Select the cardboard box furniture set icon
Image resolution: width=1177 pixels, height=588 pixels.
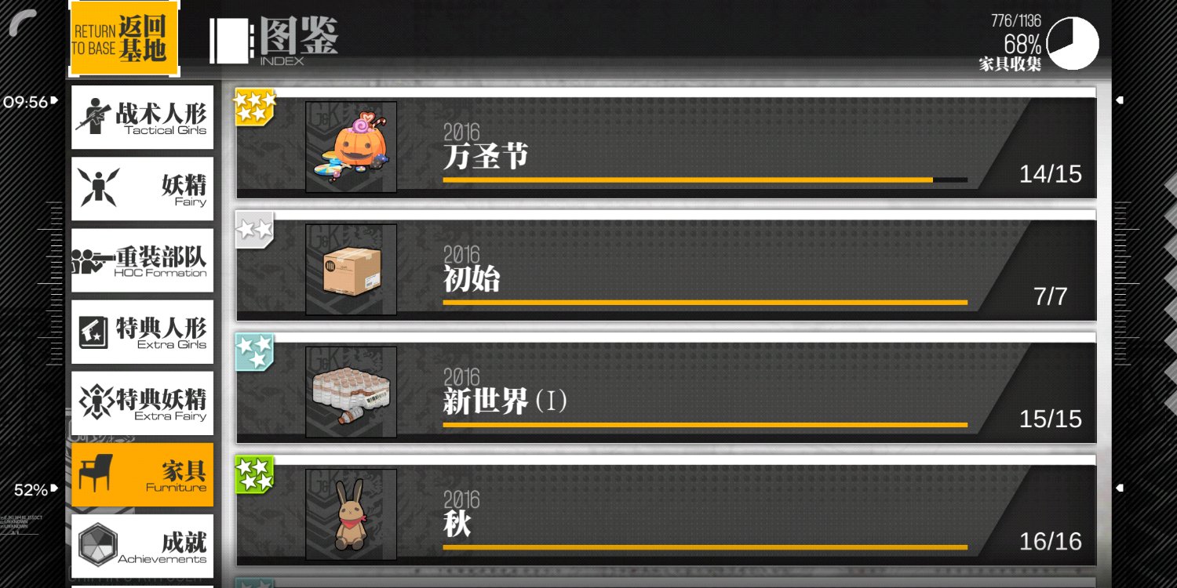click(351, 269)
